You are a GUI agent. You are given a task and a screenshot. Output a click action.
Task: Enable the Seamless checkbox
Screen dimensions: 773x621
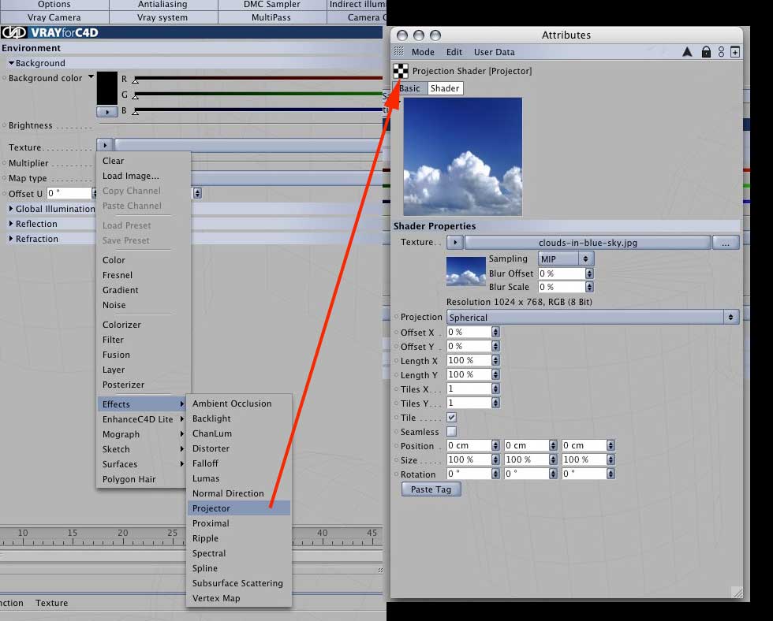click(451, 431)
